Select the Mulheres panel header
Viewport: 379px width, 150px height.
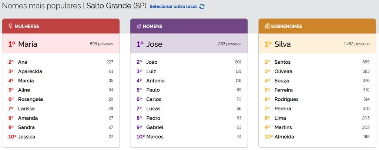[61, 26]
